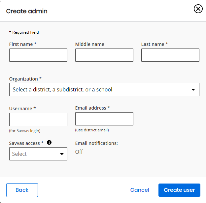Expand the Organization dropdown arrow
This screenshot has height=203, width=206.
(x=193, y=89)
